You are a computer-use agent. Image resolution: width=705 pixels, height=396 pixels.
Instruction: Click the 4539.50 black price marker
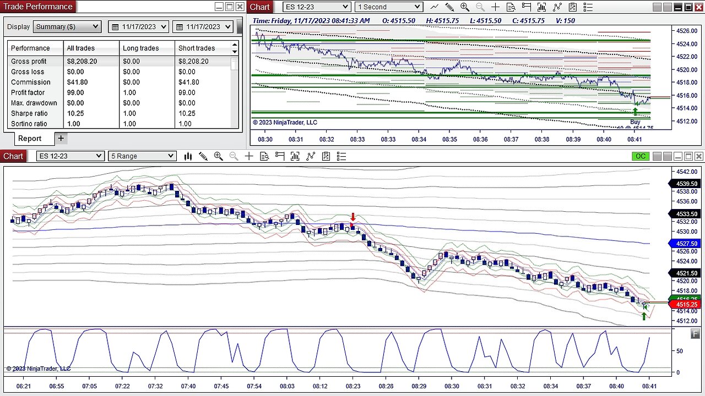point(684,184)
